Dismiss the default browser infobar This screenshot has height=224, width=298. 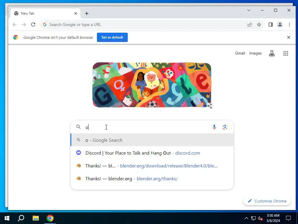288,37
